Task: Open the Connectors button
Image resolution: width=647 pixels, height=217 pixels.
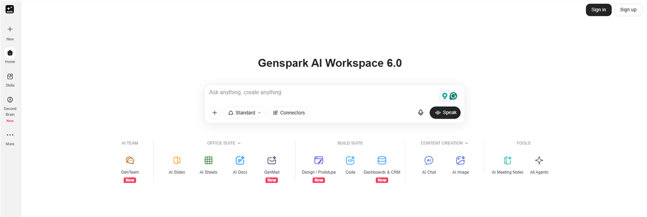Action: [x=288, y=113]
